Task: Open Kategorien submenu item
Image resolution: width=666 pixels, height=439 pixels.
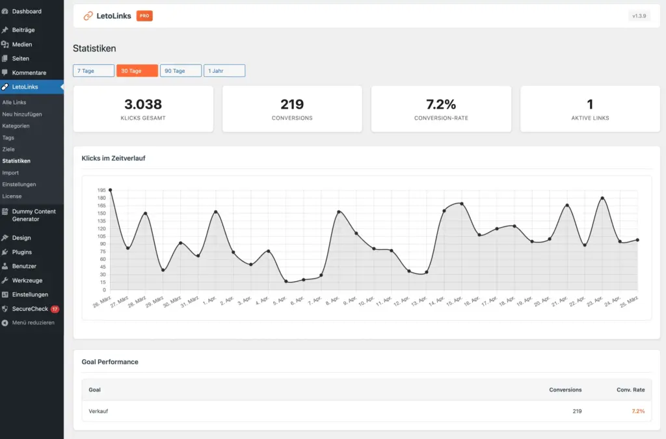Action: (x=16, y=126)
